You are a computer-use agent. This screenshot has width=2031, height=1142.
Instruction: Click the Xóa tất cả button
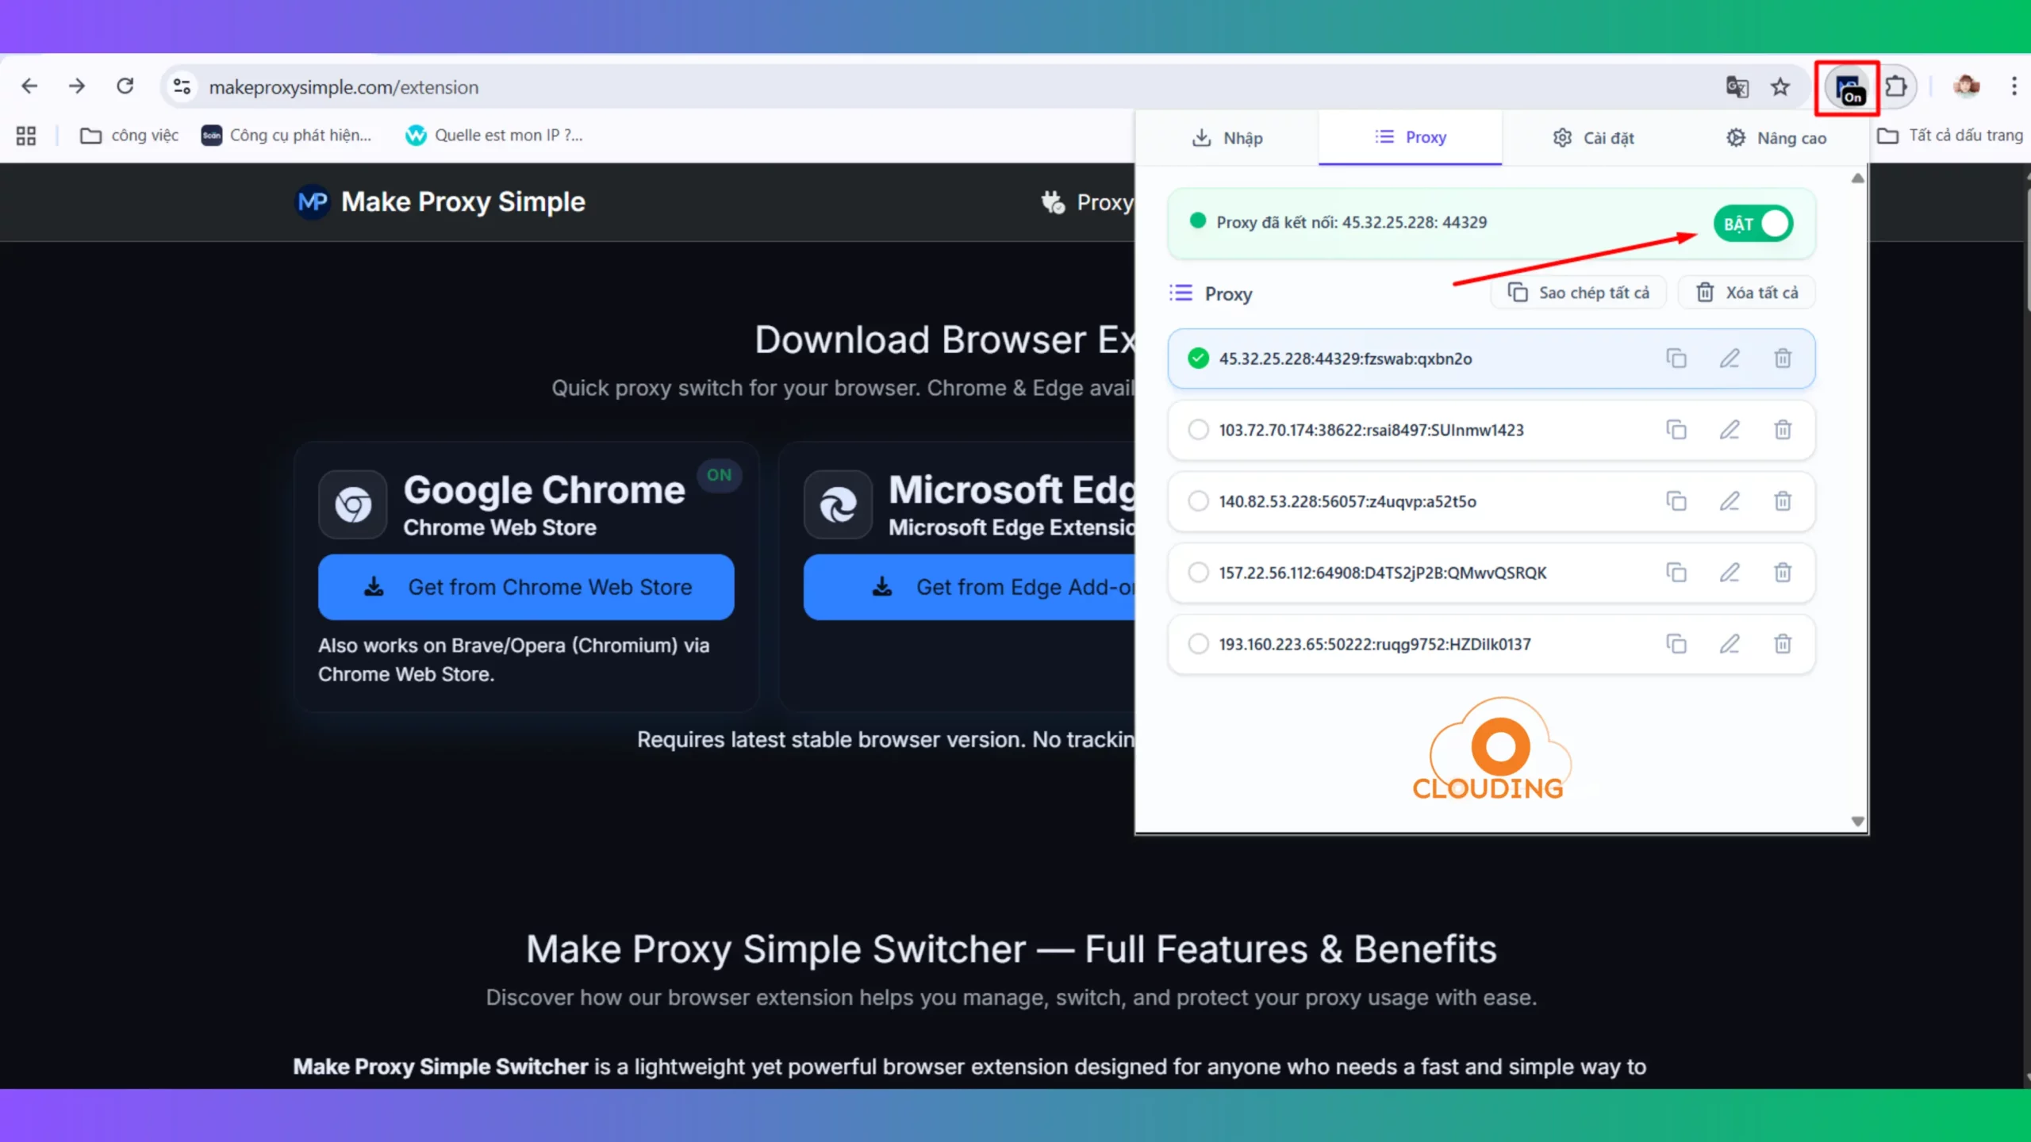1747,293
